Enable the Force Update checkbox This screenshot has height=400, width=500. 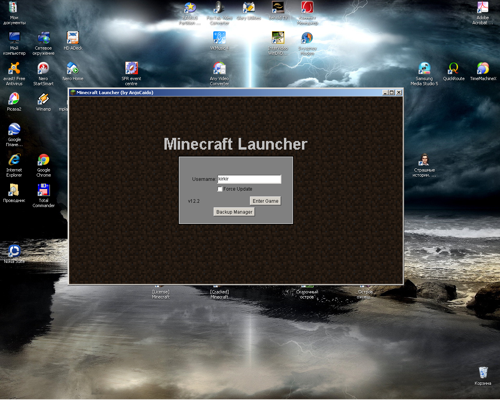pyautogui.click(x=220, y=189)
